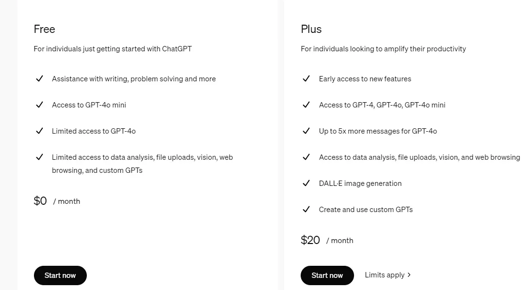532x290 pixels.
Task: Click the checkmark beside 'Assistance with writing'
Action: click(x=40, y=78)
